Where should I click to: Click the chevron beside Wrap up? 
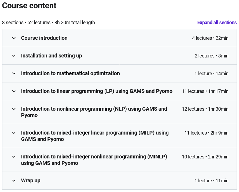click(14, 181)
